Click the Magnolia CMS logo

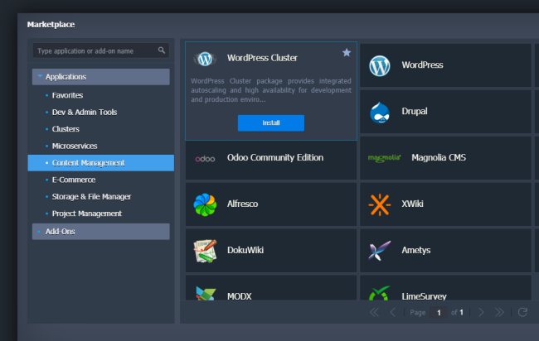(384, 158)
